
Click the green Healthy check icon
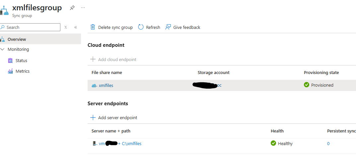(273, 143)
